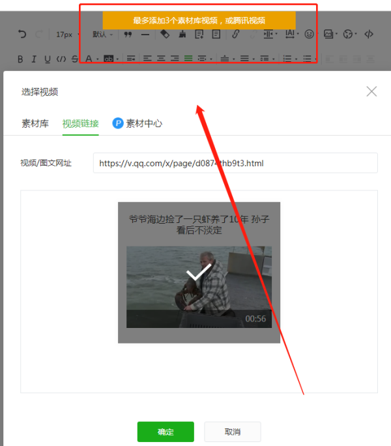Viewport: 391px width, 446px height.
Task: Expand the letter spacing dropdown arrow
Action: 298,34
